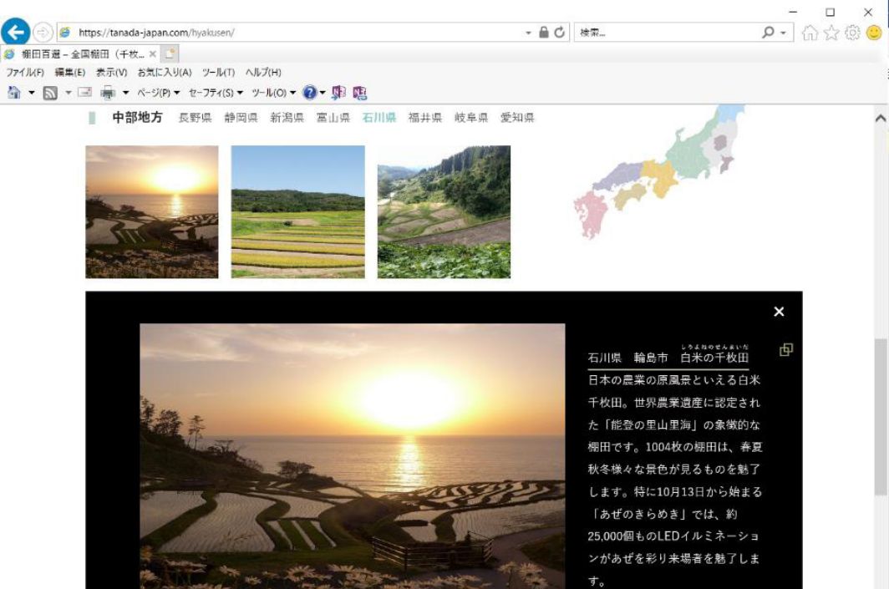
Task: Open the ヘルプ(H) menu
Action: 263,73
